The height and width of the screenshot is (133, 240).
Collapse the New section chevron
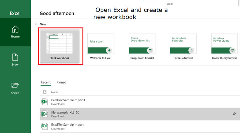[36, 24]
